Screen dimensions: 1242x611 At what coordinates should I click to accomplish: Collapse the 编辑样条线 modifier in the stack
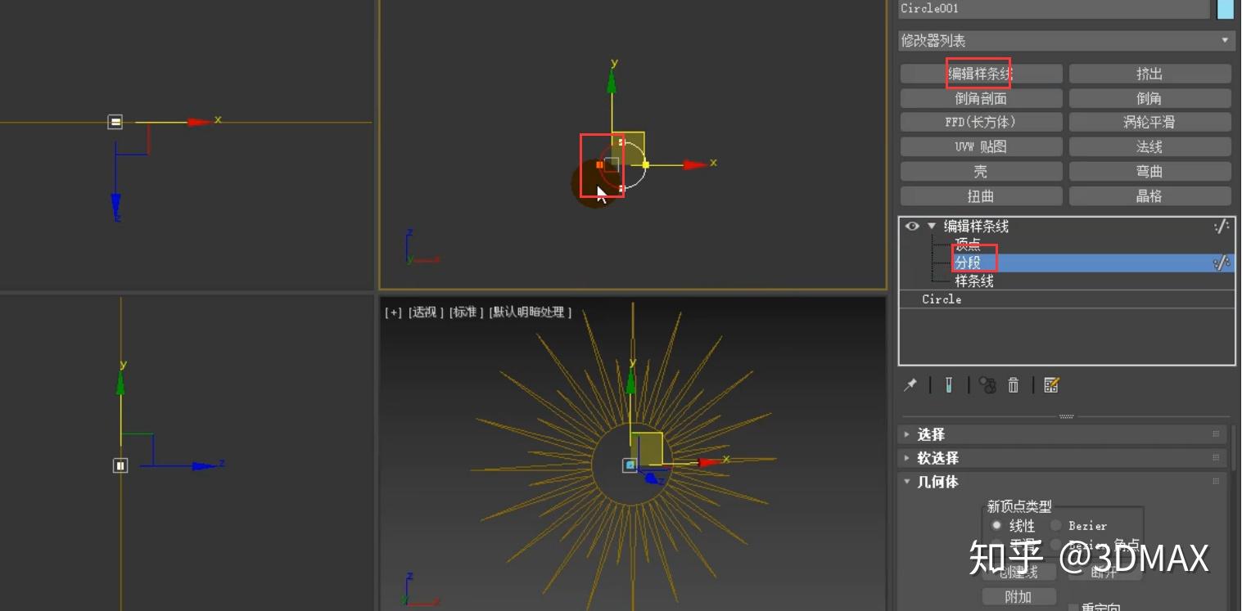931,226
